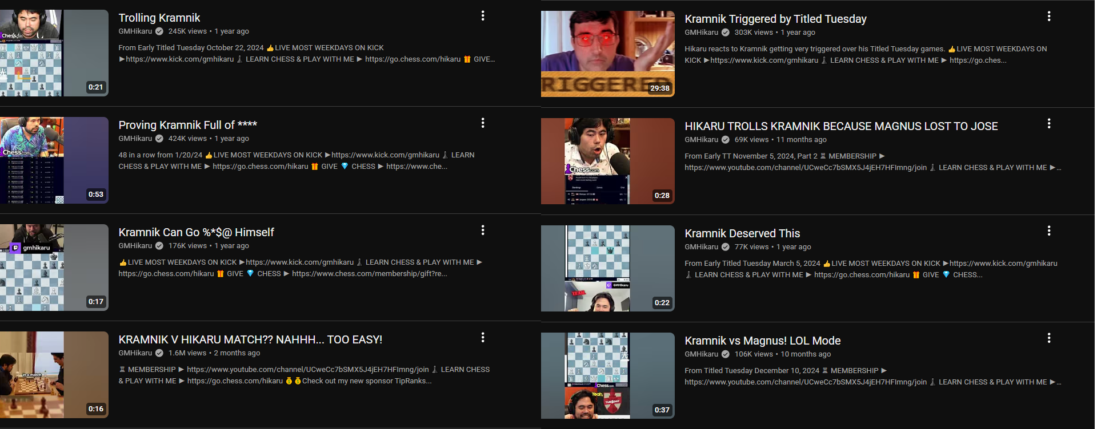This screenshot has height=429, width=1097.
Task: Play the Kramnik vs Magnus! LOL Mode thumbnail
Action: (x=608, y=375)
